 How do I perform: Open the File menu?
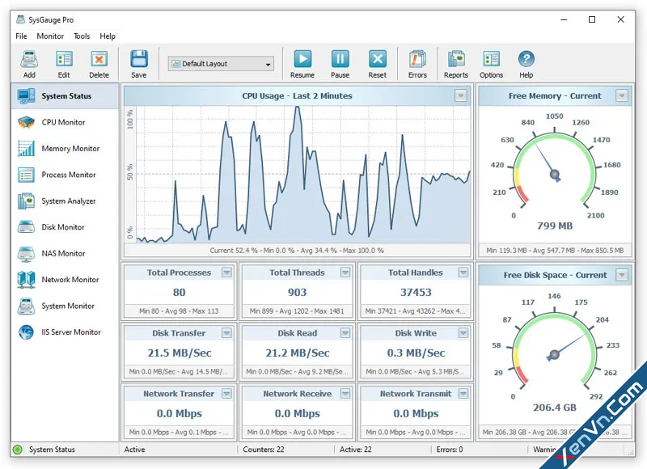[21, 36]
